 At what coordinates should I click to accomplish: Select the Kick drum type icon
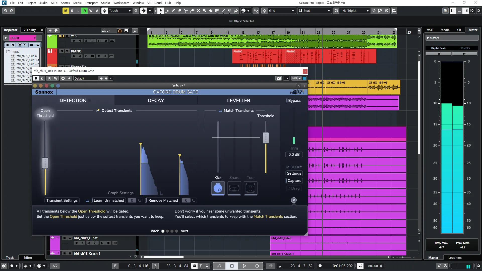coord(218,188)
